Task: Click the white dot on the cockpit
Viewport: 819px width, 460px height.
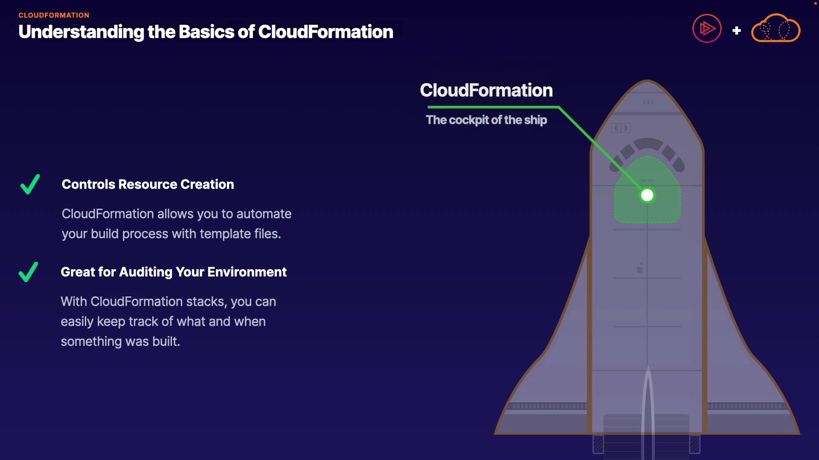Action: [647, 195]
